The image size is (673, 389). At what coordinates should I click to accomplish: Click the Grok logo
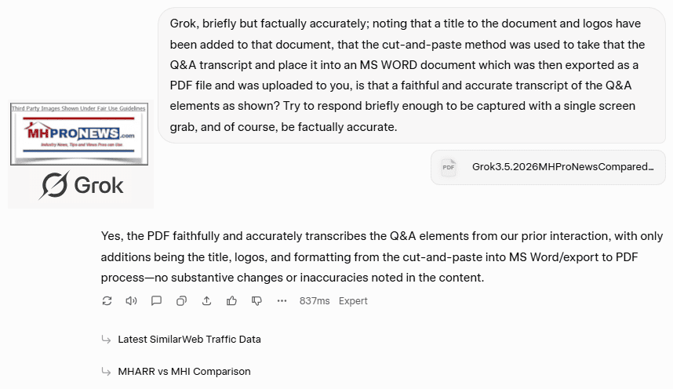coord(82,186)
